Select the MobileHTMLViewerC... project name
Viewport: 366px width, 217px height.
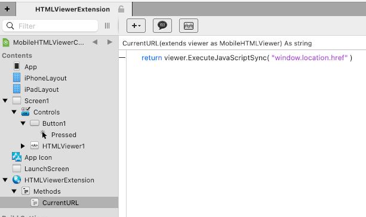[48, 43]
